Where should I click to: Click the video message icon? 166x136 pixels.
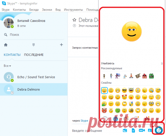142,130
